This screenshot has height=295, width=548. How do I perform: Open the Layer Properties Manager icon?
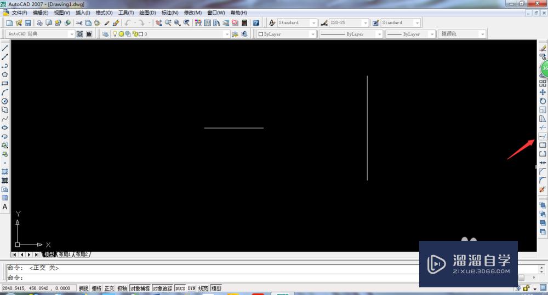coord(105,34)
